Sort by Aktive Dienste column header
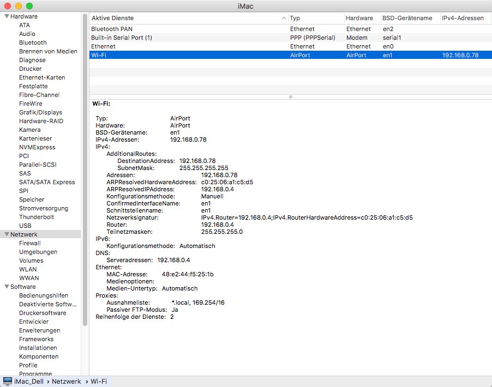This screenshot has width=492, height=387. click(x=185, y=18)
